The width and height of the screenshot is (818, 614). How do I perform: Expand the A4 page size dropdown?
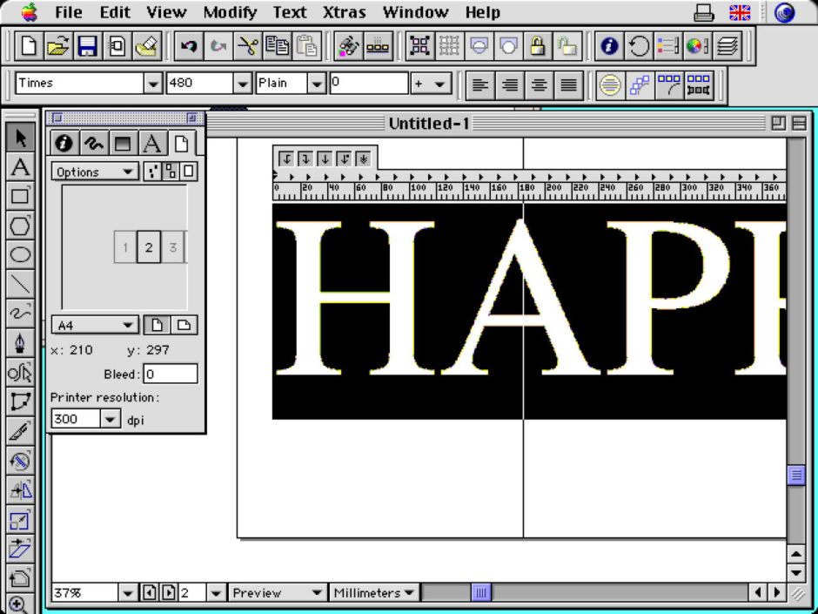(x=95, y=325)
